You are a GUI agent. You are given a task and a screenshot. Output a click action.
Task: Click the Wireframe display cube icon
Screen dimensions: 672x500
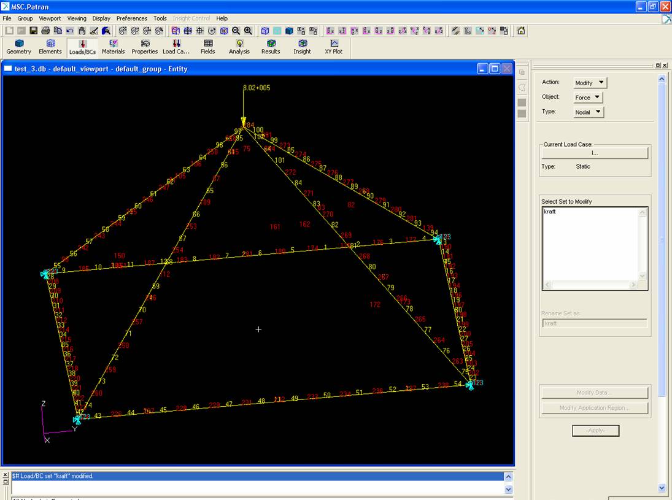(265, 31)
